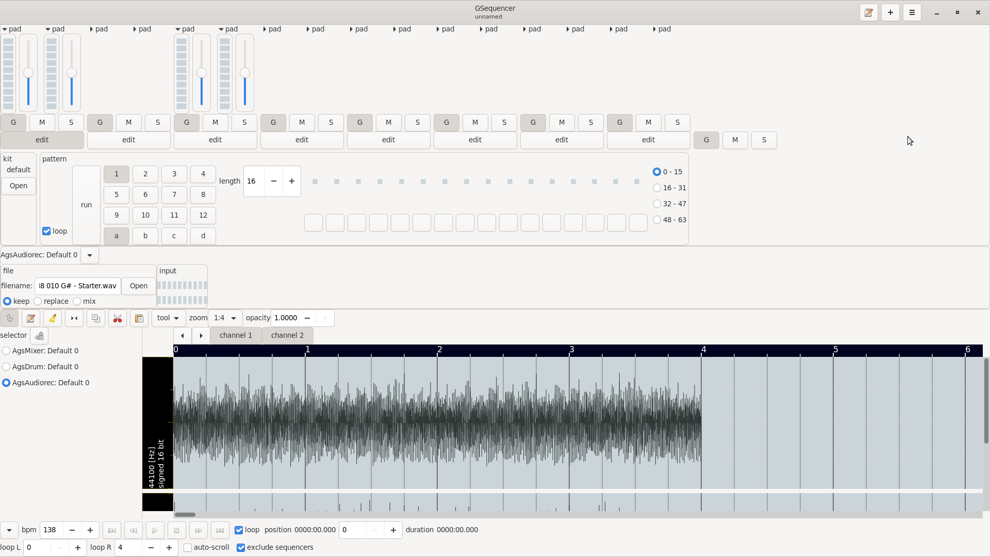Select the edit pencil tool in editor toolbar
This screenshot has height=557, width=990.
point(31,318)
